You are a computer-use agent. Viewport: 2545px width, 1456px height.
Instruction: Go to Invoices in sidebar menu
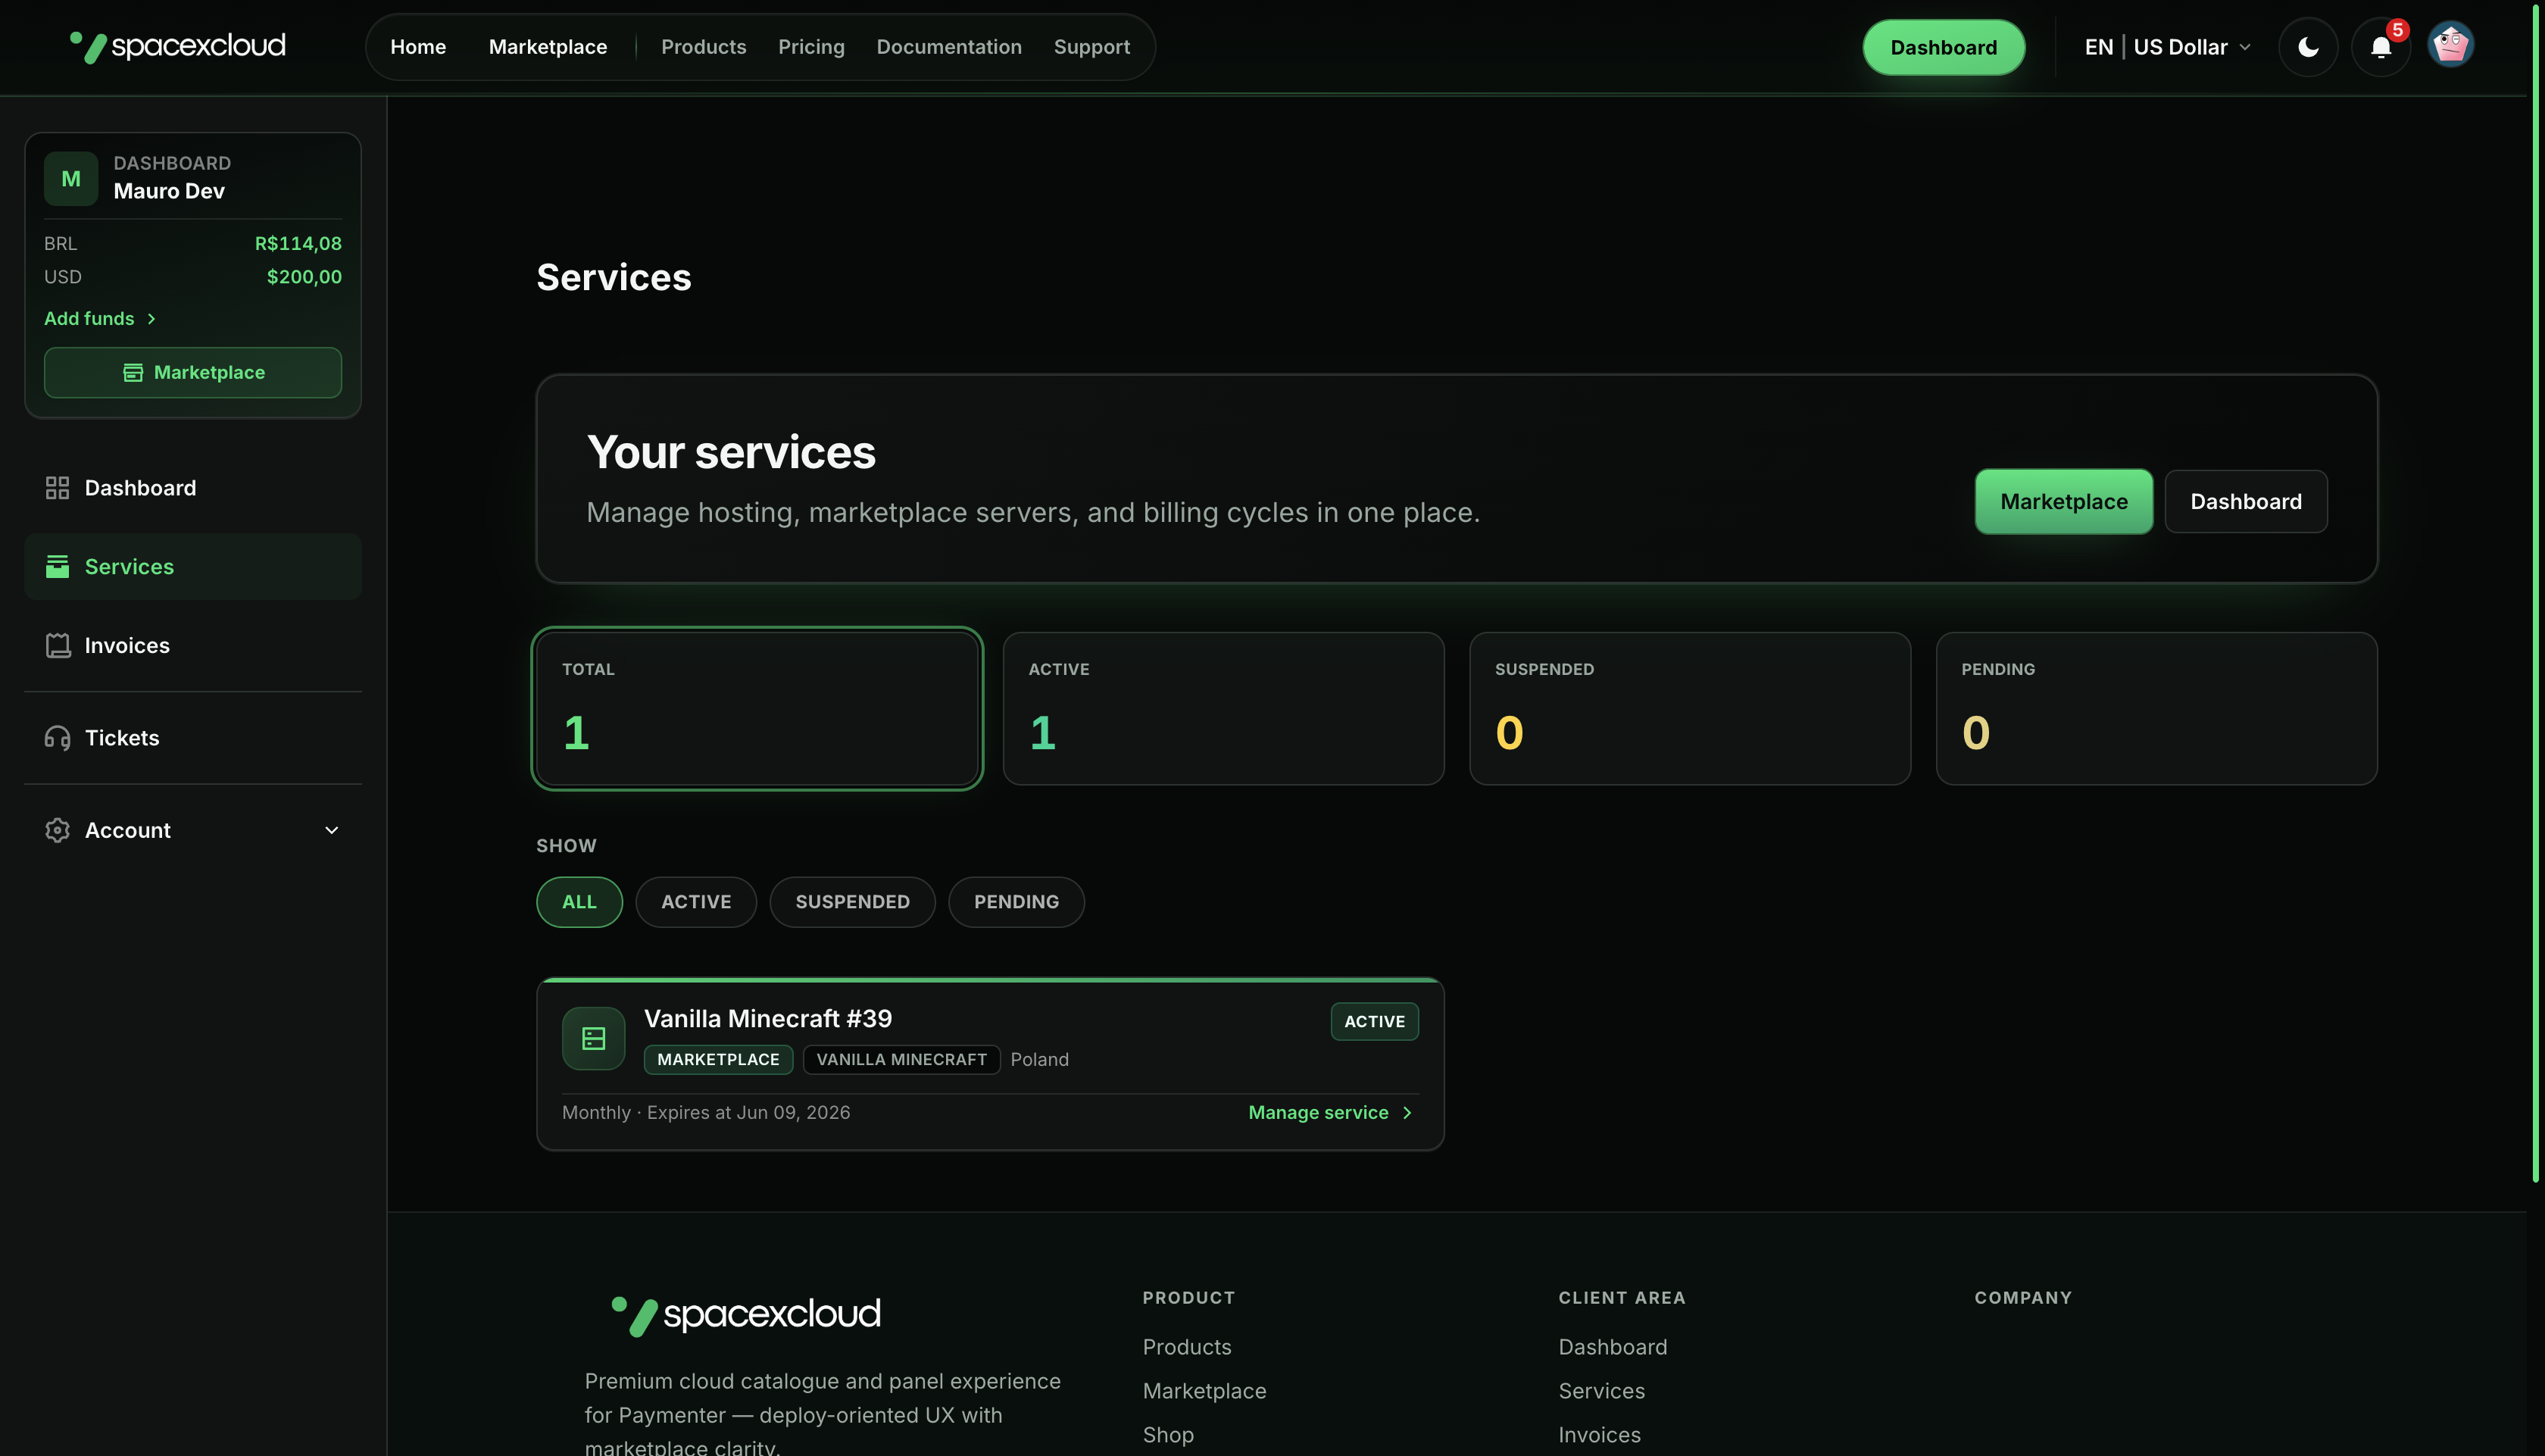[193, 645]
